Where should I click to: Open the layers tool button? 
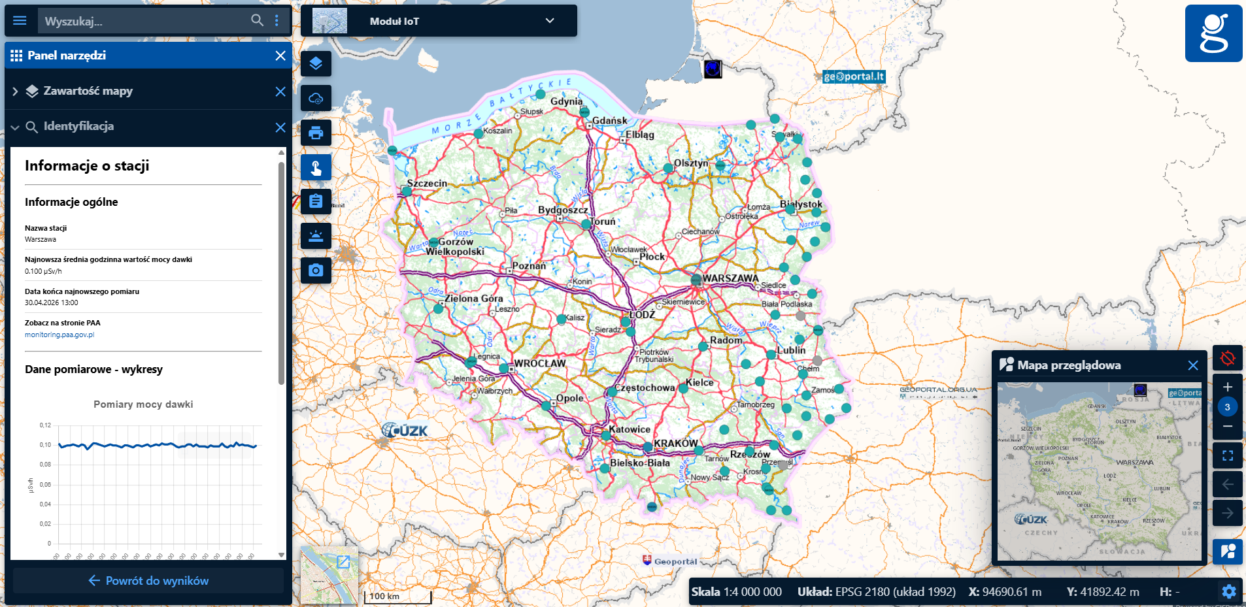coord(316,64)
